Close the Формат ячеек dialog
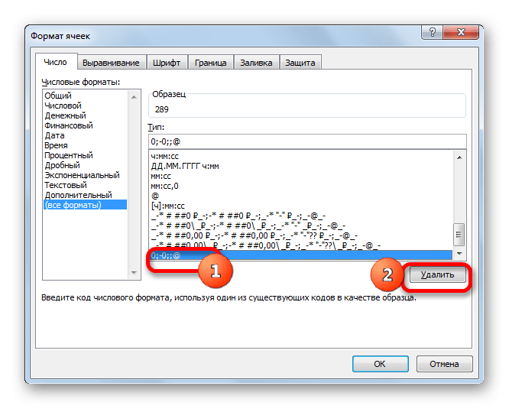The height and width of the screenshot is (409, 509). 461,32
